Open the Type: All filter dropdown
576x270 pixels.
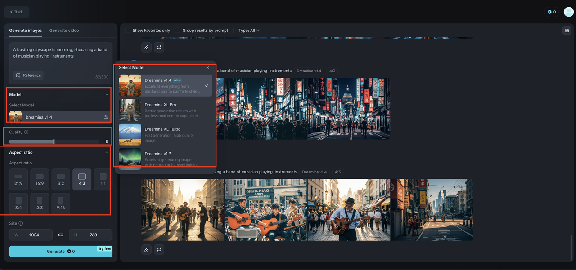[x=249, y=31]
